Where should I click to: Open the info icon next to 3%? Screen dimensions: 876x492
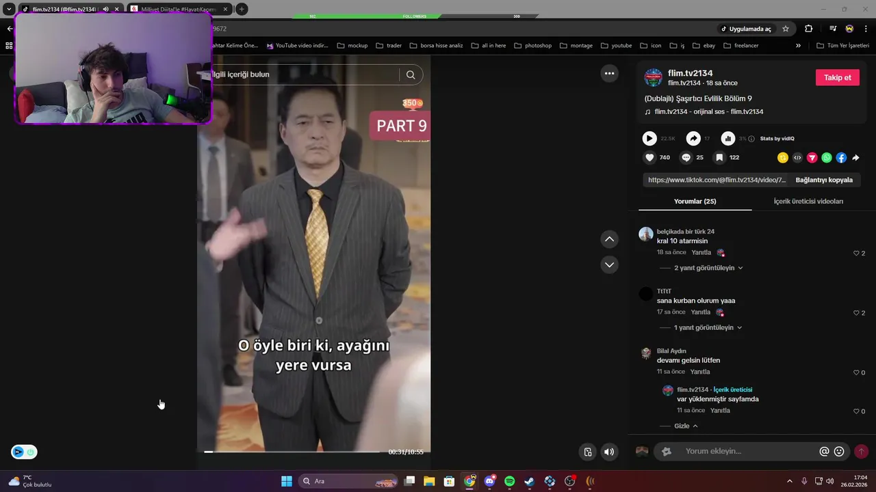751,139
